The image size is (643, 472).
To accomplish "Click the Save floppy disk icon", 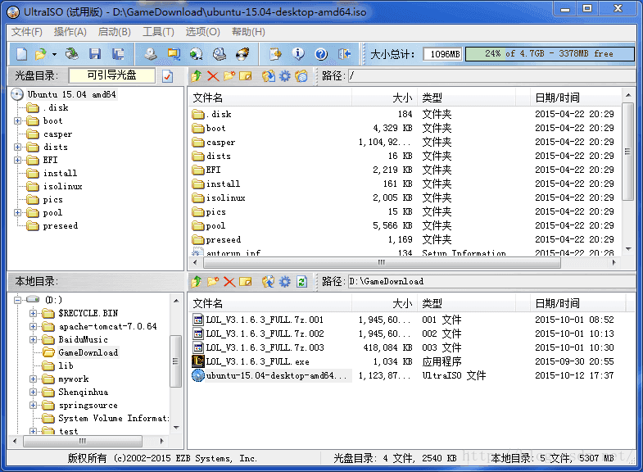I will pyautogui.click(x=95, y=54).
